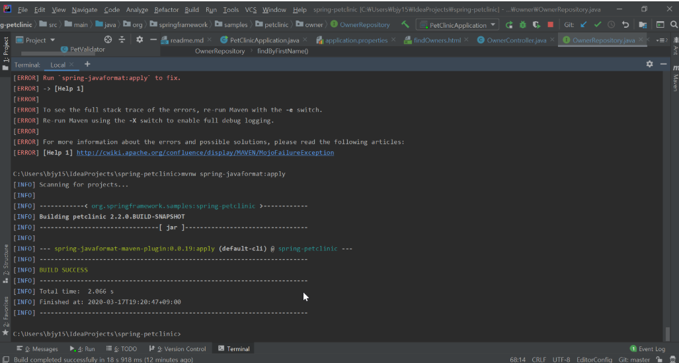This screenshot has width=679, height=363.
Task: Open the Navigate menu
Action: 85,9
